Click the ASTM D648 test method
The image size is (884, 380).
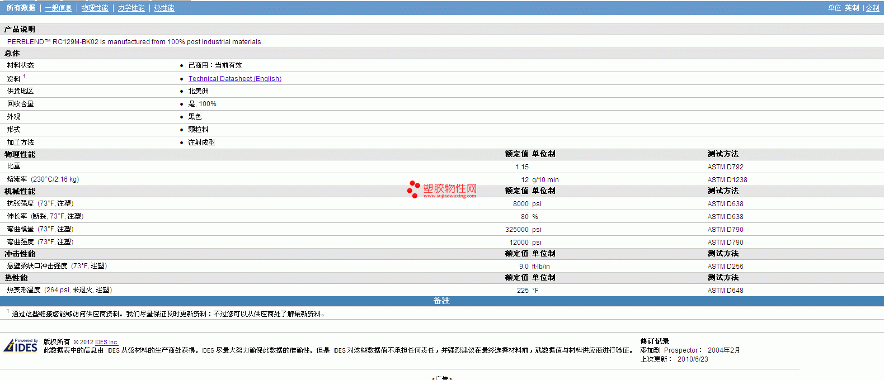coord(726,291)
